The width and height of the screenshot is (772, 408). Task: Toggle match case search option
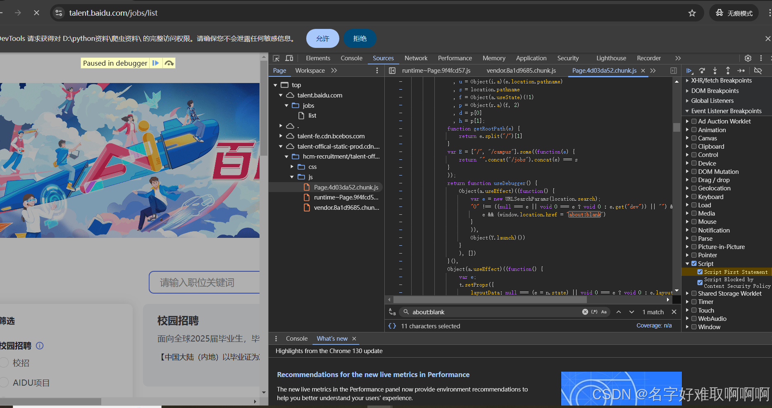click(x=604, y=312)
